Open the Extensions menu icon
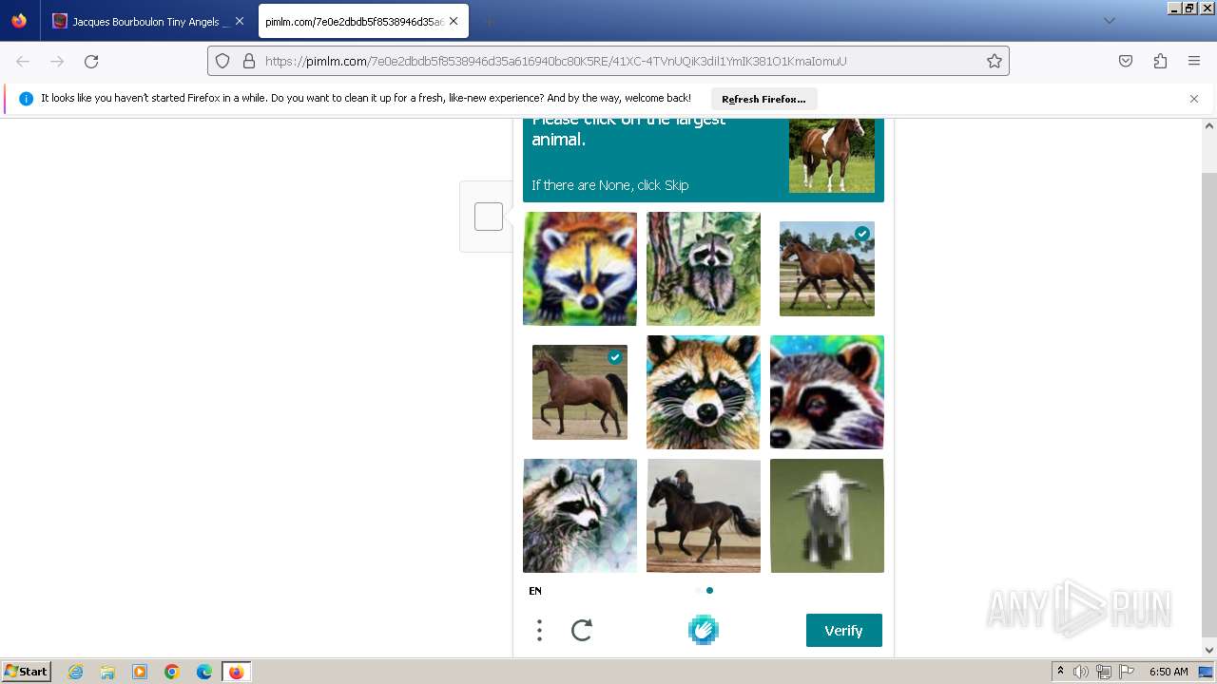 [1160, 61]
